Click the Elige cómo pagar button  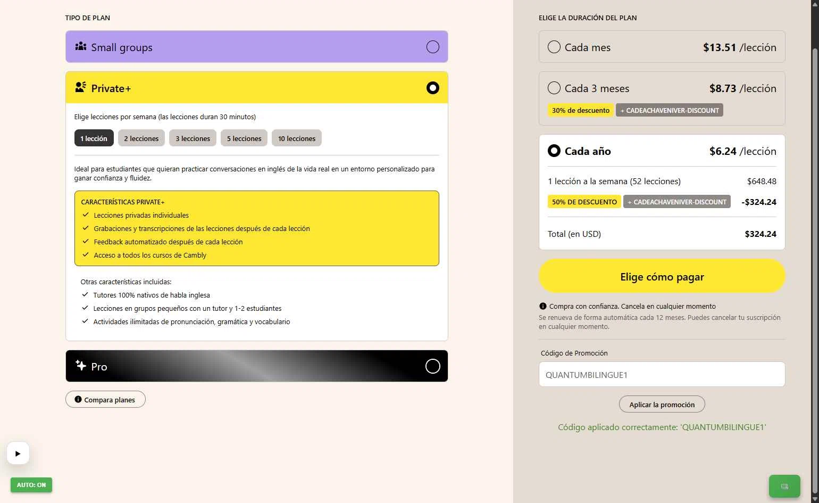click(662, 276)
